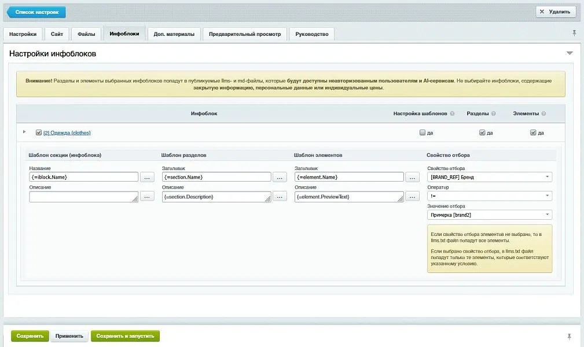Open help tooltip next to Элементы column

544,113
